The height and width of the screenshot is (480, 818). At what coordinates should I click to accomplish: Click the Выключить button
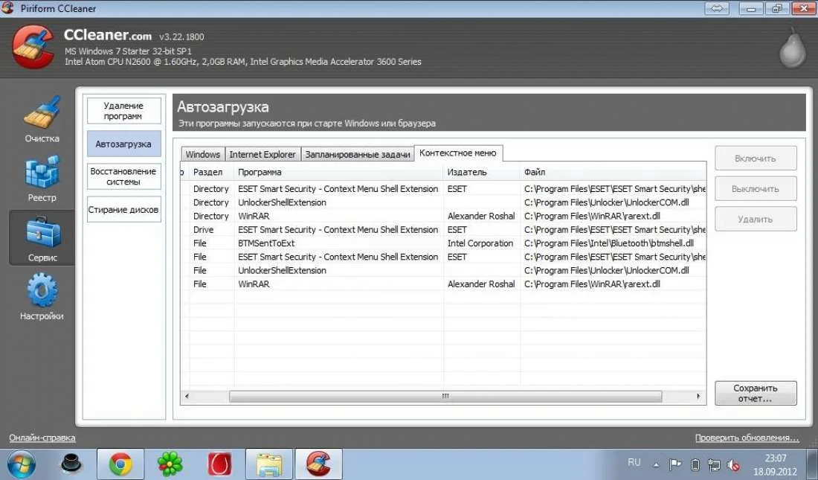click(x=756, y=188)
